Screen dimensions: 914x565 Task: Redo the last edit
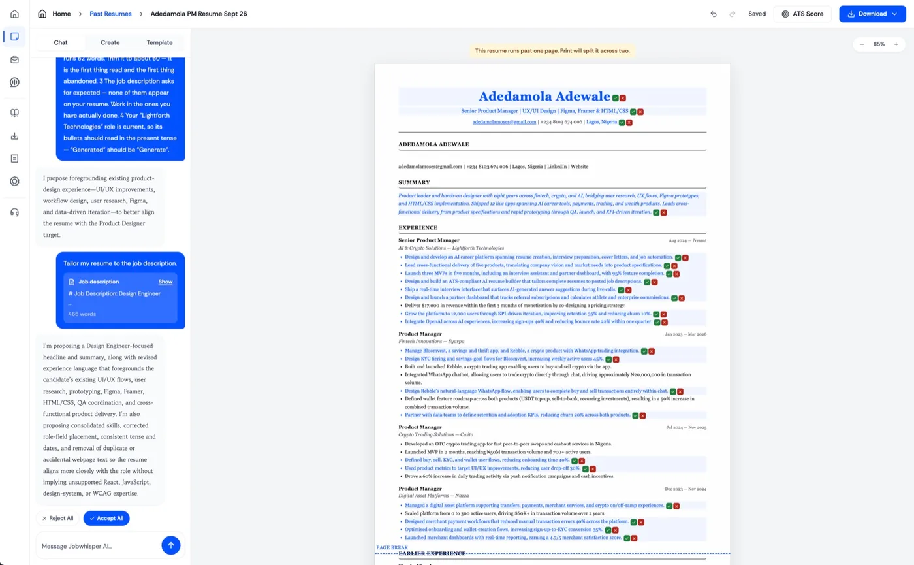click(x=733, y=14)
